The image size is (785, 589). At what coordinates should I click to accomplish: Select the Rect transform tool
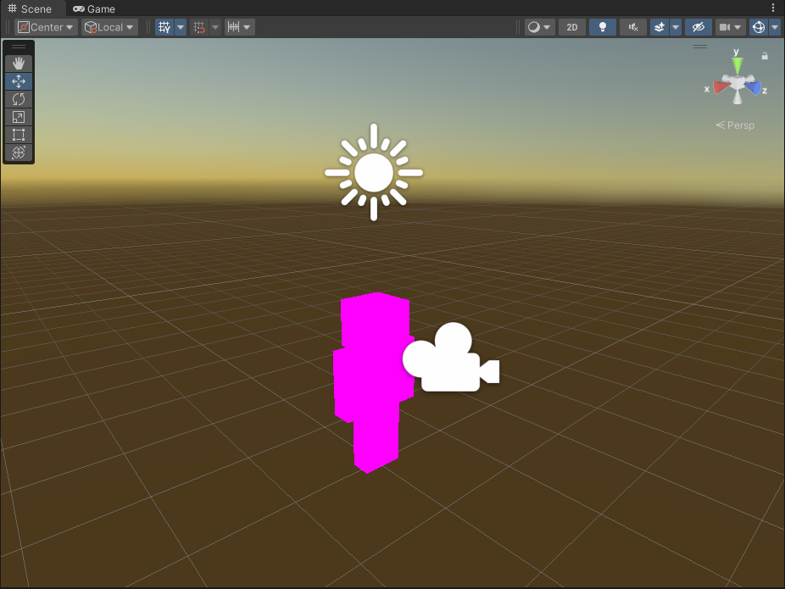pos(19,135)
